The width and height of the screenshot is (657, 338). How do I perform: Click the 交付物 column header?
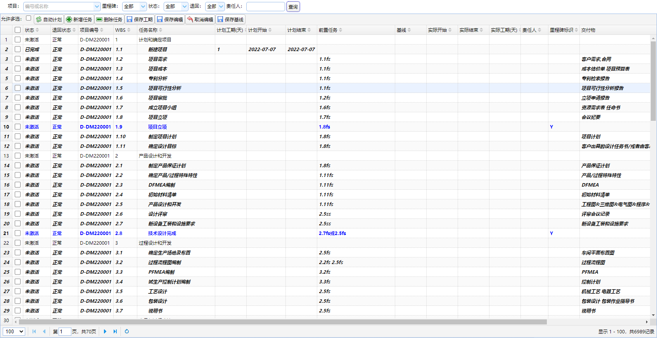(615, 30)
